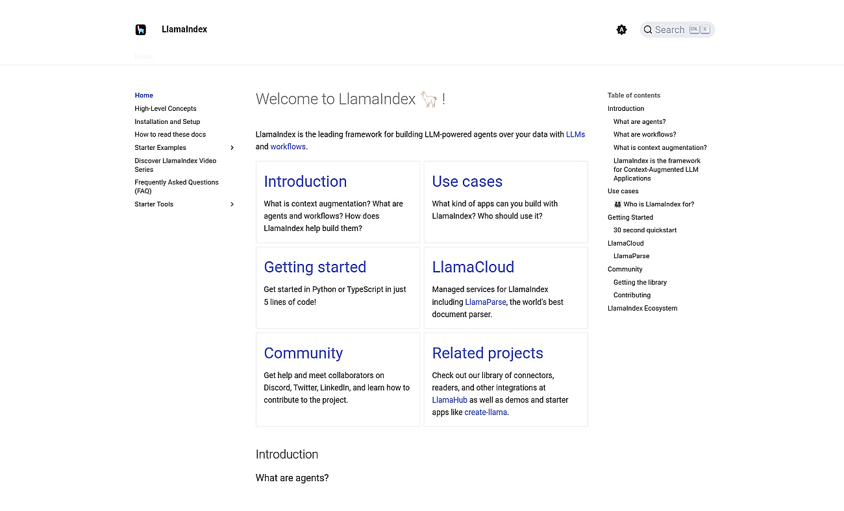Open Frequently Asked Questions (FAQ)
844x511 pixels.
click(177, 187)
